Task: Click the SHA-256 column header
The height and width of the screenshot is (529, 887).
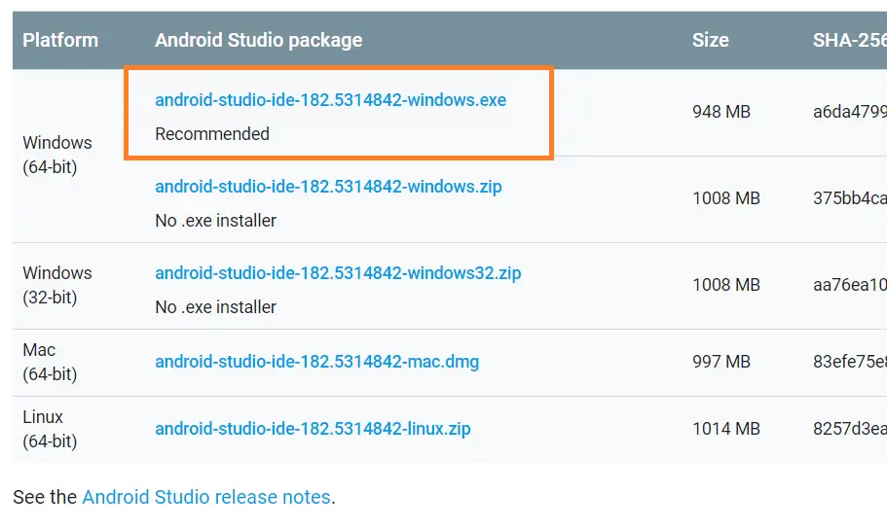Action: coord(849,41)
